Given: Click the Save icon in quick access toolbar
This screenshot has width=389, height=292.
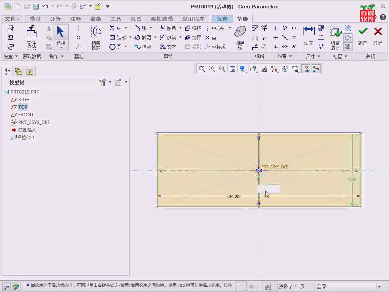Looking at the screenshot, I should click(36, 6).
